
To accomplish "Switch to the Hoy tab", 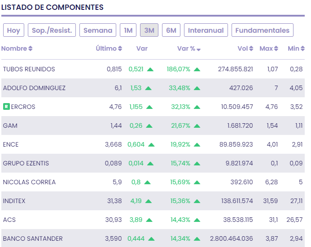I will coord(13,30).
